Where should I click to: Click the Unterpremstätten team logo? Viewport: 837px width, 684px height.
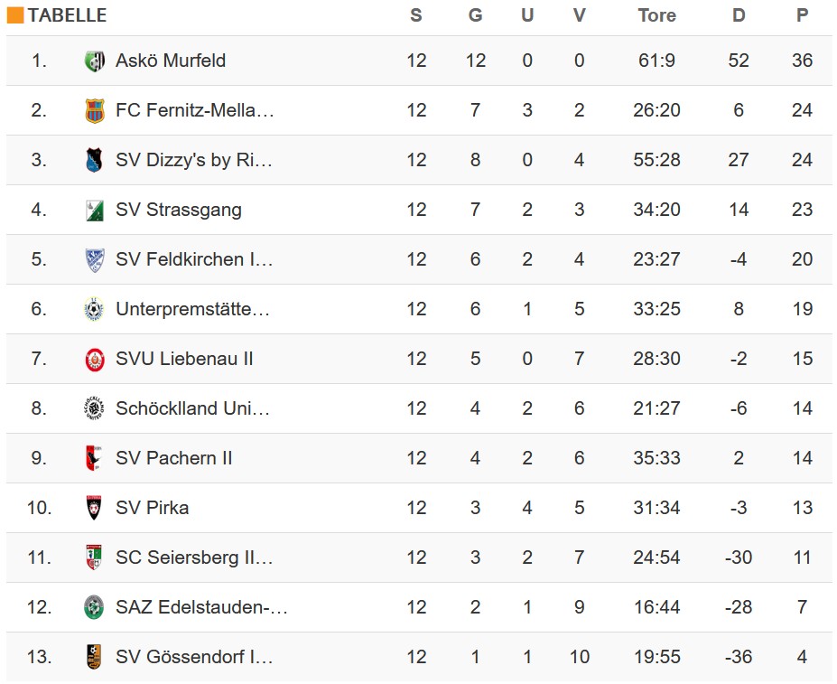pyautogui.click(x=94, y=310)
